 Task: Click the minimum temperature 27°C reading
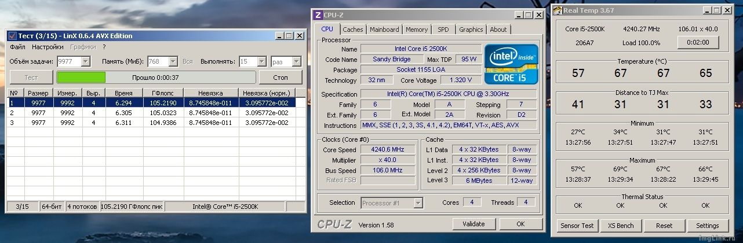[578, 131]
